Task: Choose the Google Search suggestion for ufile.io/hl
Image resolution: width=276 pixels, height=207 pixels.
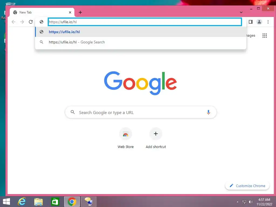Action: pyautogui.click(x=141, y=42)
